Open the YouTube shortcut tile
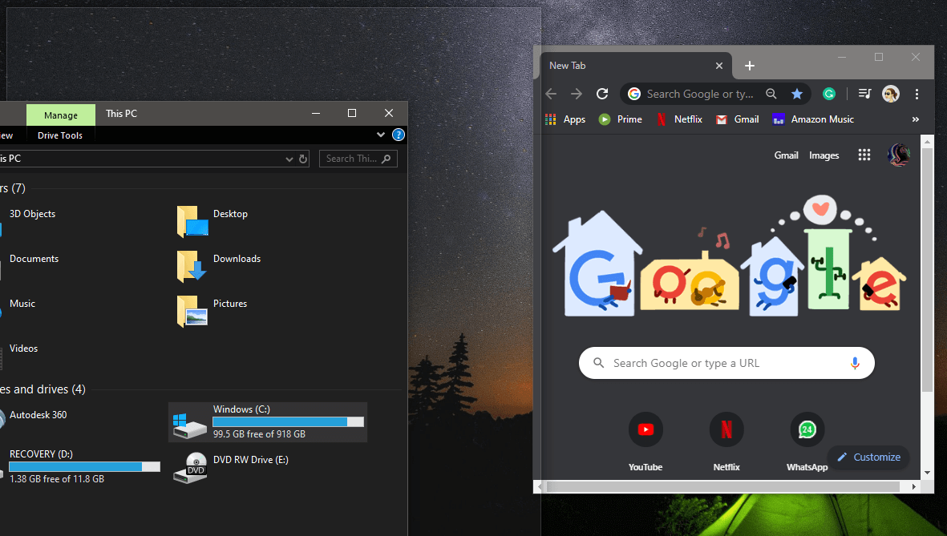Screen dimensions: 947x536 point(645,430)
